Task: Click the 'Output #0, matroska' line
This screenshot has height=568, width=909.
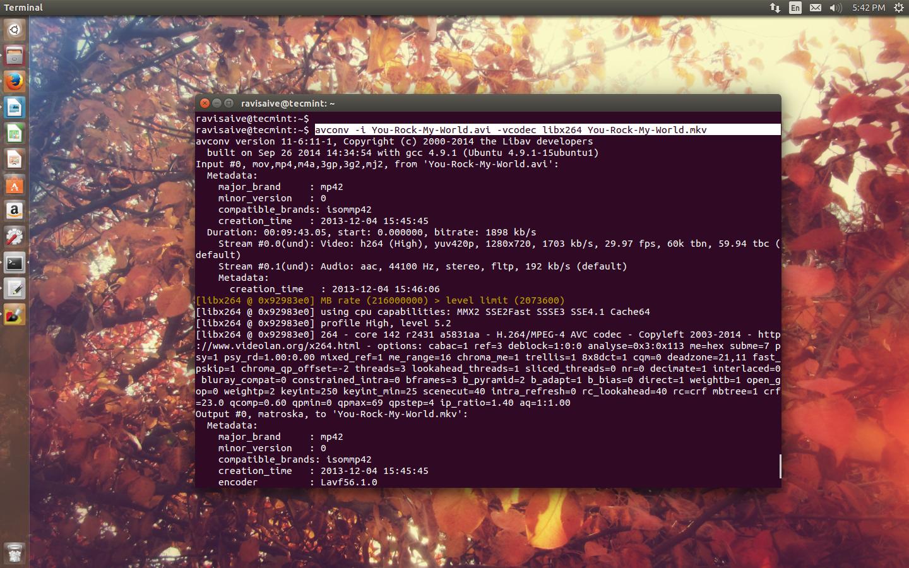Action: 332,414
